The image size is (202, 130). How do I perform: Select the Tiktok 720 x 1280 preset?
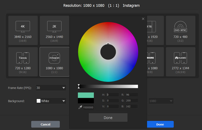click(23, 62)
